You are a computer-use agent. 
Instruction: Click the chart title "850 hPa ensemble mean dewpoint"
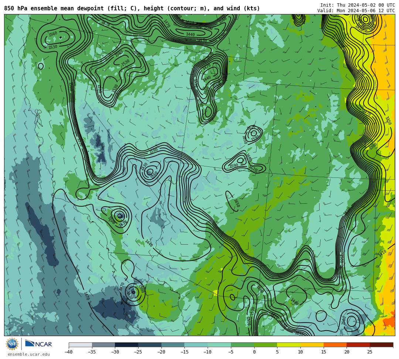pos(54,8)
